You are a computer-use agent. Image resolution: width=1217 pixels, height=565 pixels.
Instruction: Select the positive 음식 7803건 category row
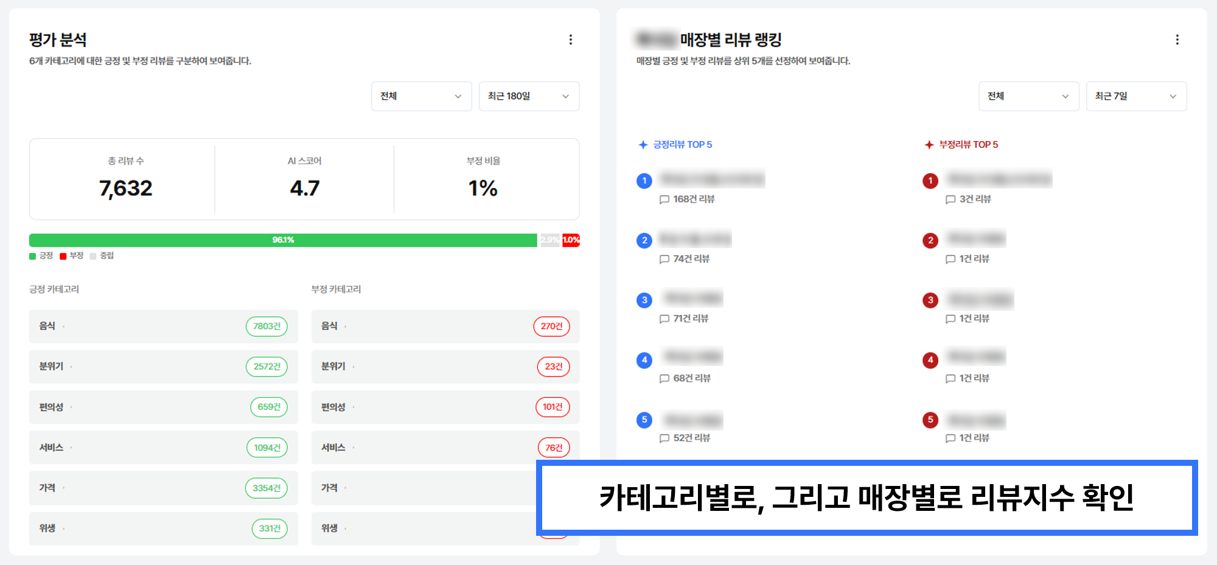(x=164, y=326)
